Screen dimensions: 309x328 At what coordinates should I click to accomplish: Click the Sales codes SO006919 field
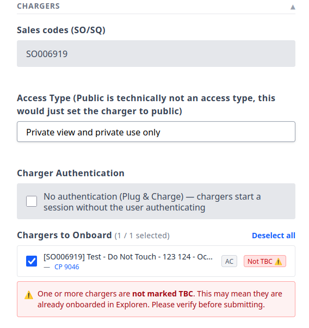click(156, 54)
